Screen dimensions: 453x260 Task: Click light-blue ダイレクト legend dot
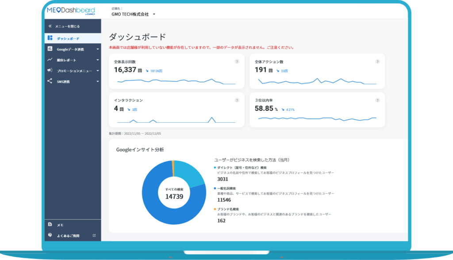(215, 167)
